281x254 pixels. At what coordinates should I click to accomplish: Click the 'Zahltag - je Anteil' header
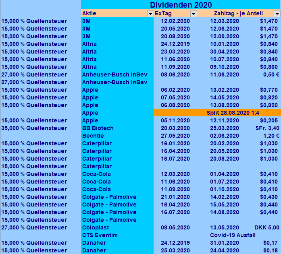[238, 13]
